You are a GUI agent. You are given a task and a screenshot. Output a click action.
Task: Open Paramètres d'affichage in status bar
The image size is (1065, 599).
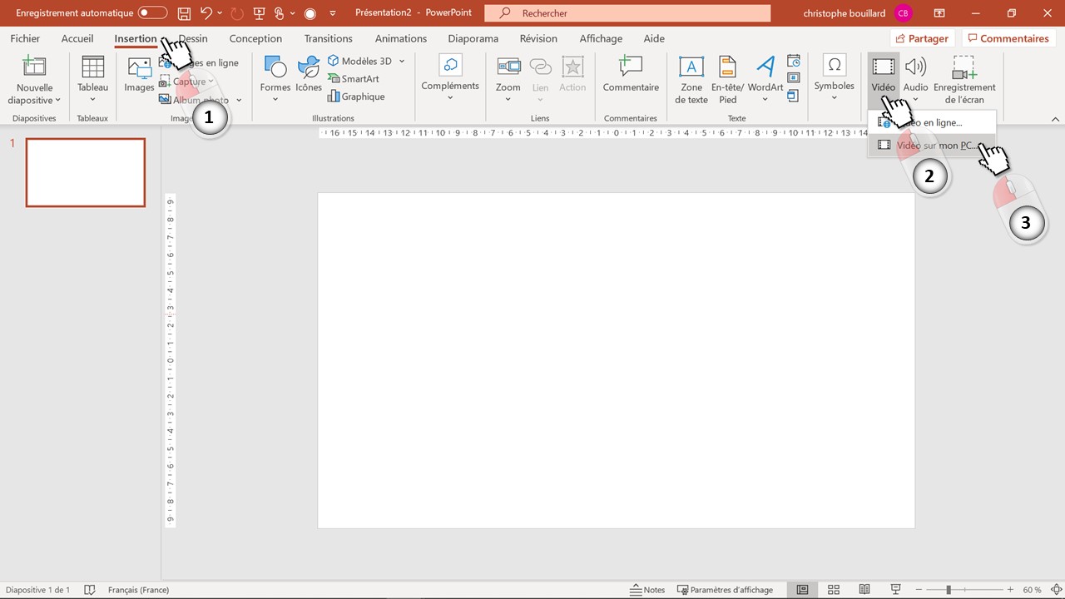(x=725, y=590)
